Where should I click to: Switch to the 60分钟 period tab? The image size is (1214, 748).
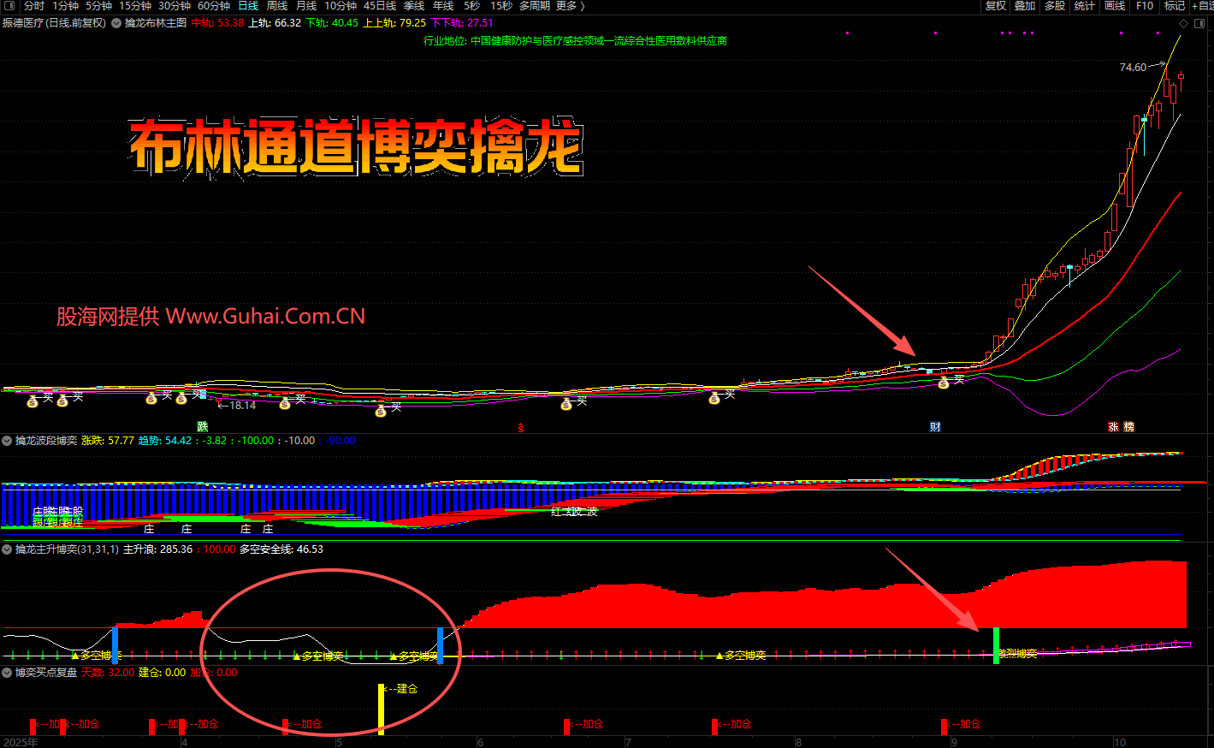[x=214, y=6]
